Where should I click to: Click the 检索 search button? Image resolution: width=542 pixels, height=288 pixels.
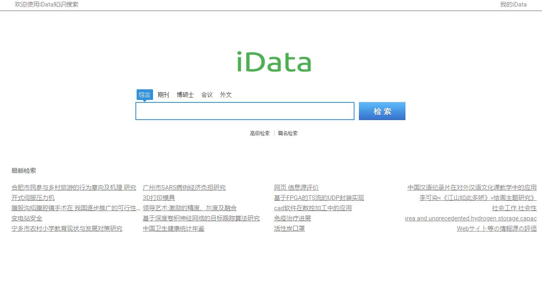(x=382, y=111)
